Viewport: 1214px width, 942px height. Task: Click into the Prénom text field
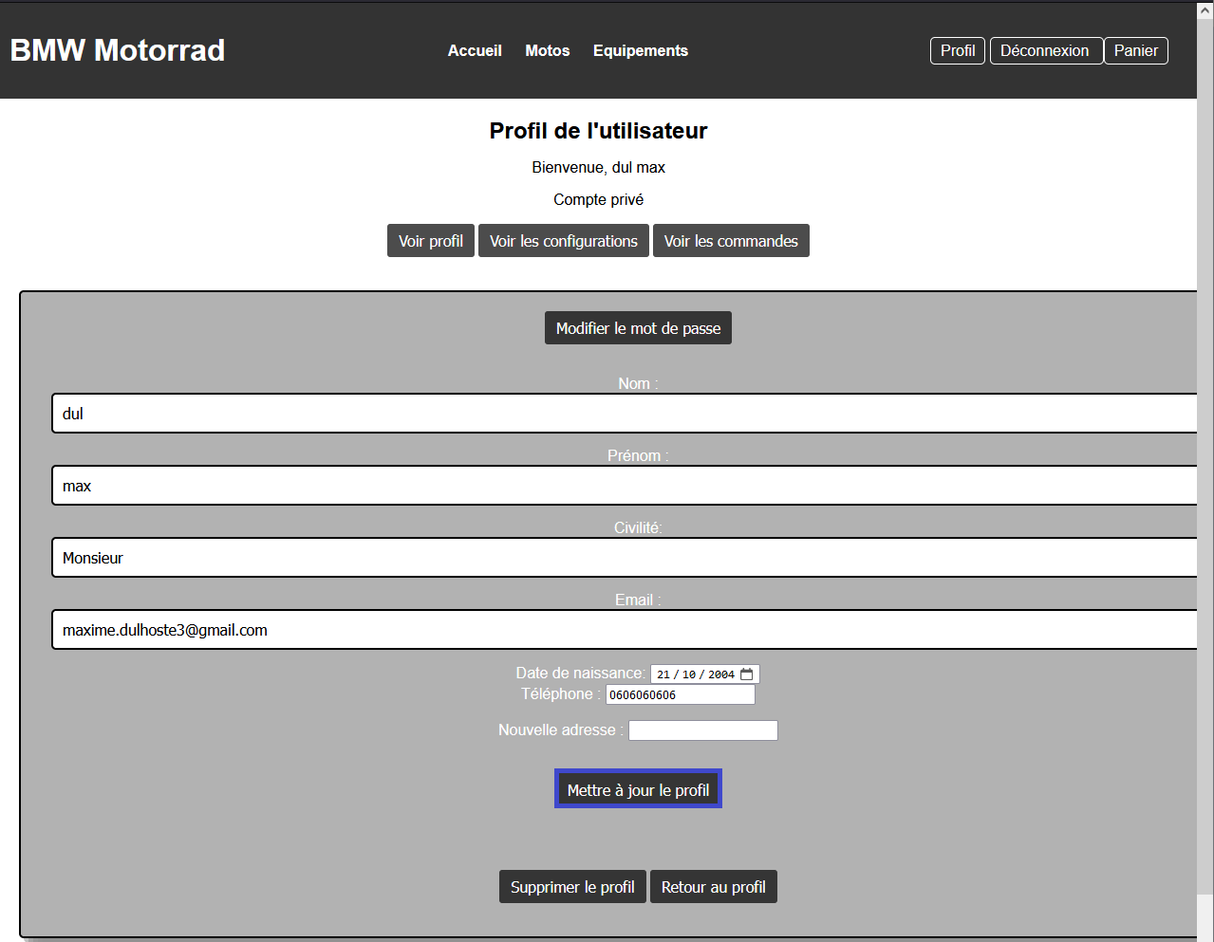coord(625,486)
